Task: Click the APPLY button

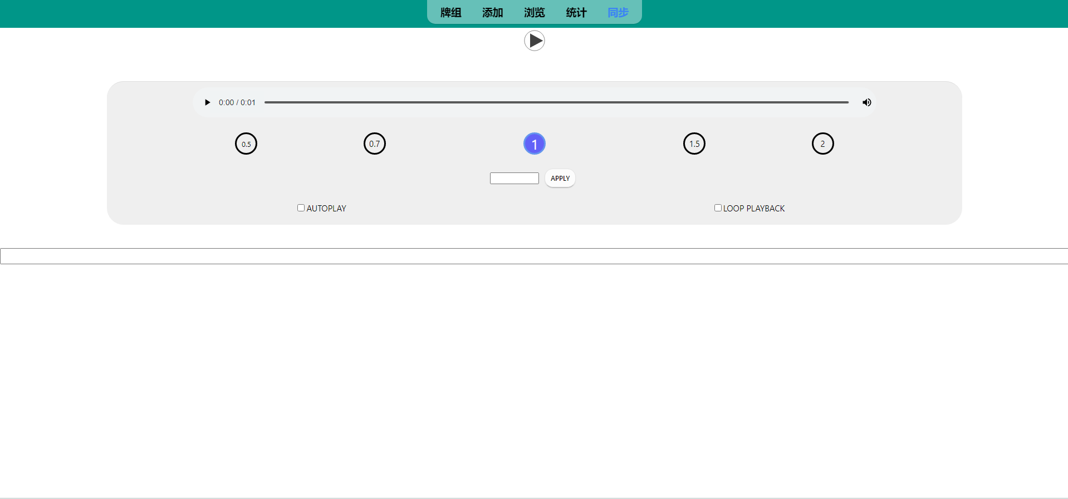Action: pyautogui.click(x=560, y=179)
